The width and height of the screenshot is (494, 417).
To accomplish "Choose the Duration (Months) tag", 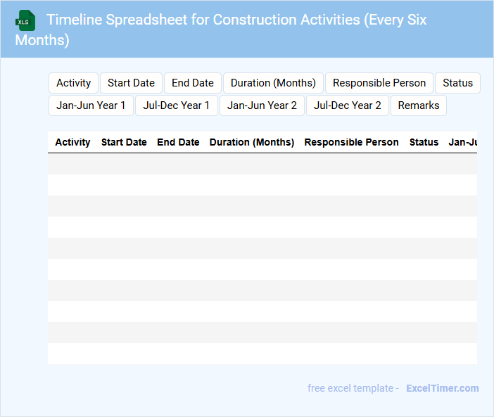I will pos(273,83).
